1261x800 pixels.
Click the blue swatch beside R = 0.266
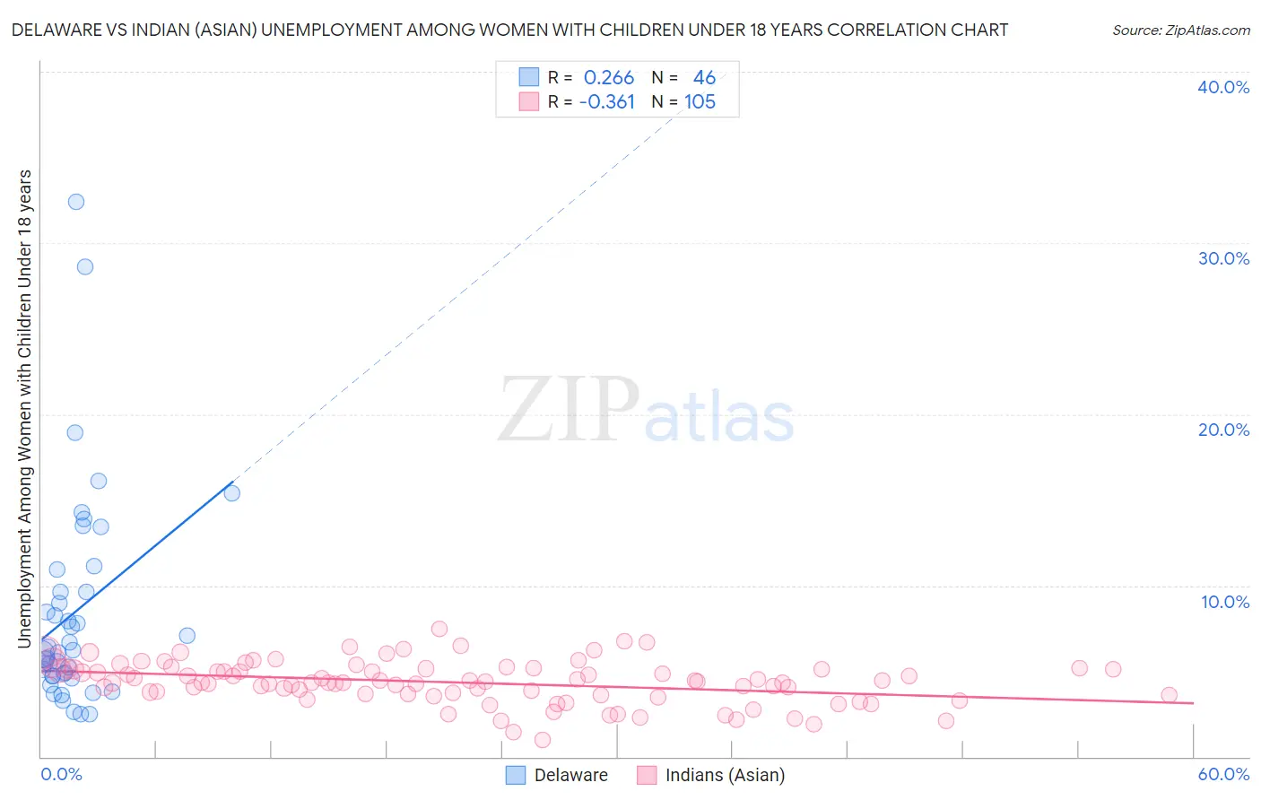(x=529, y=77)
